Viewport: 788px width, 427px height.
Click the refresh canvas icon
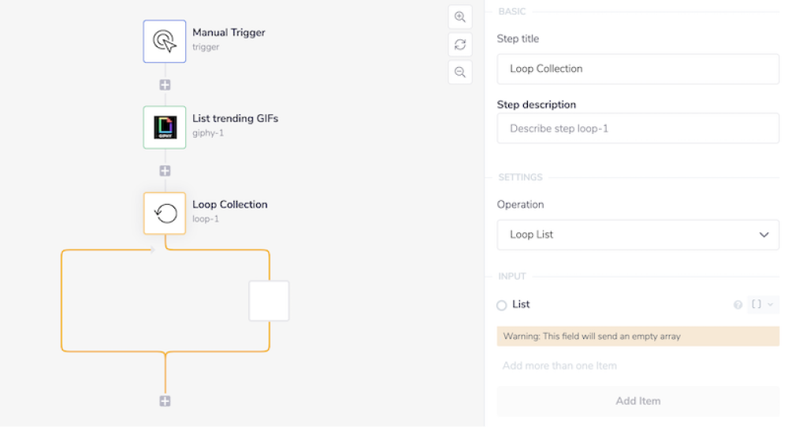pyautogui.click(x=460, y=44)
